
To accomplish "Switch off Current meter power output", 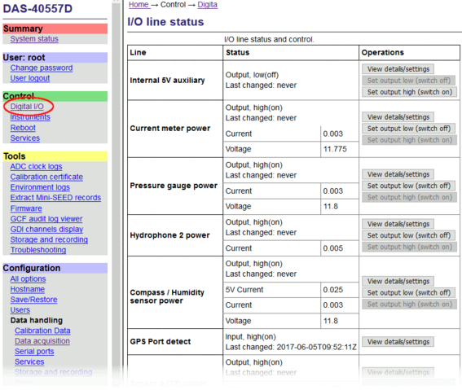I will click(408, 129).
